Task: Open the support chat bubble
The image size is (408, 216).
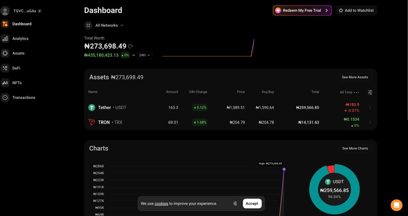Action: (x=396, y=205)
